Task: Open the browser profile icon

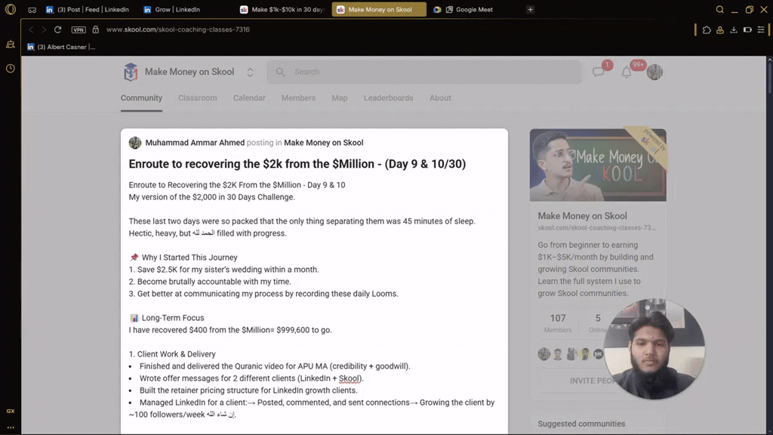Action: [719, 30]
